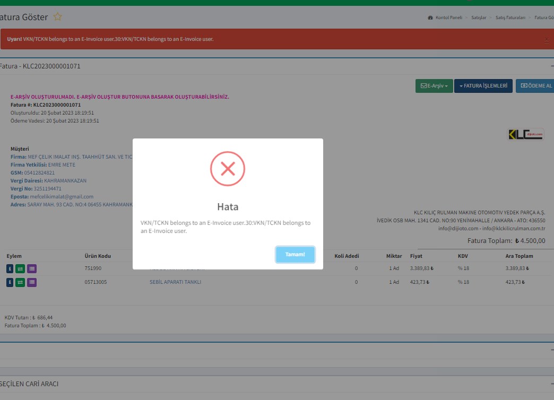Image resolution: width=554 pixels, height=400 pixels.
Task: Go to Kontrol Paneli breadcrumb
Action: 448,18
